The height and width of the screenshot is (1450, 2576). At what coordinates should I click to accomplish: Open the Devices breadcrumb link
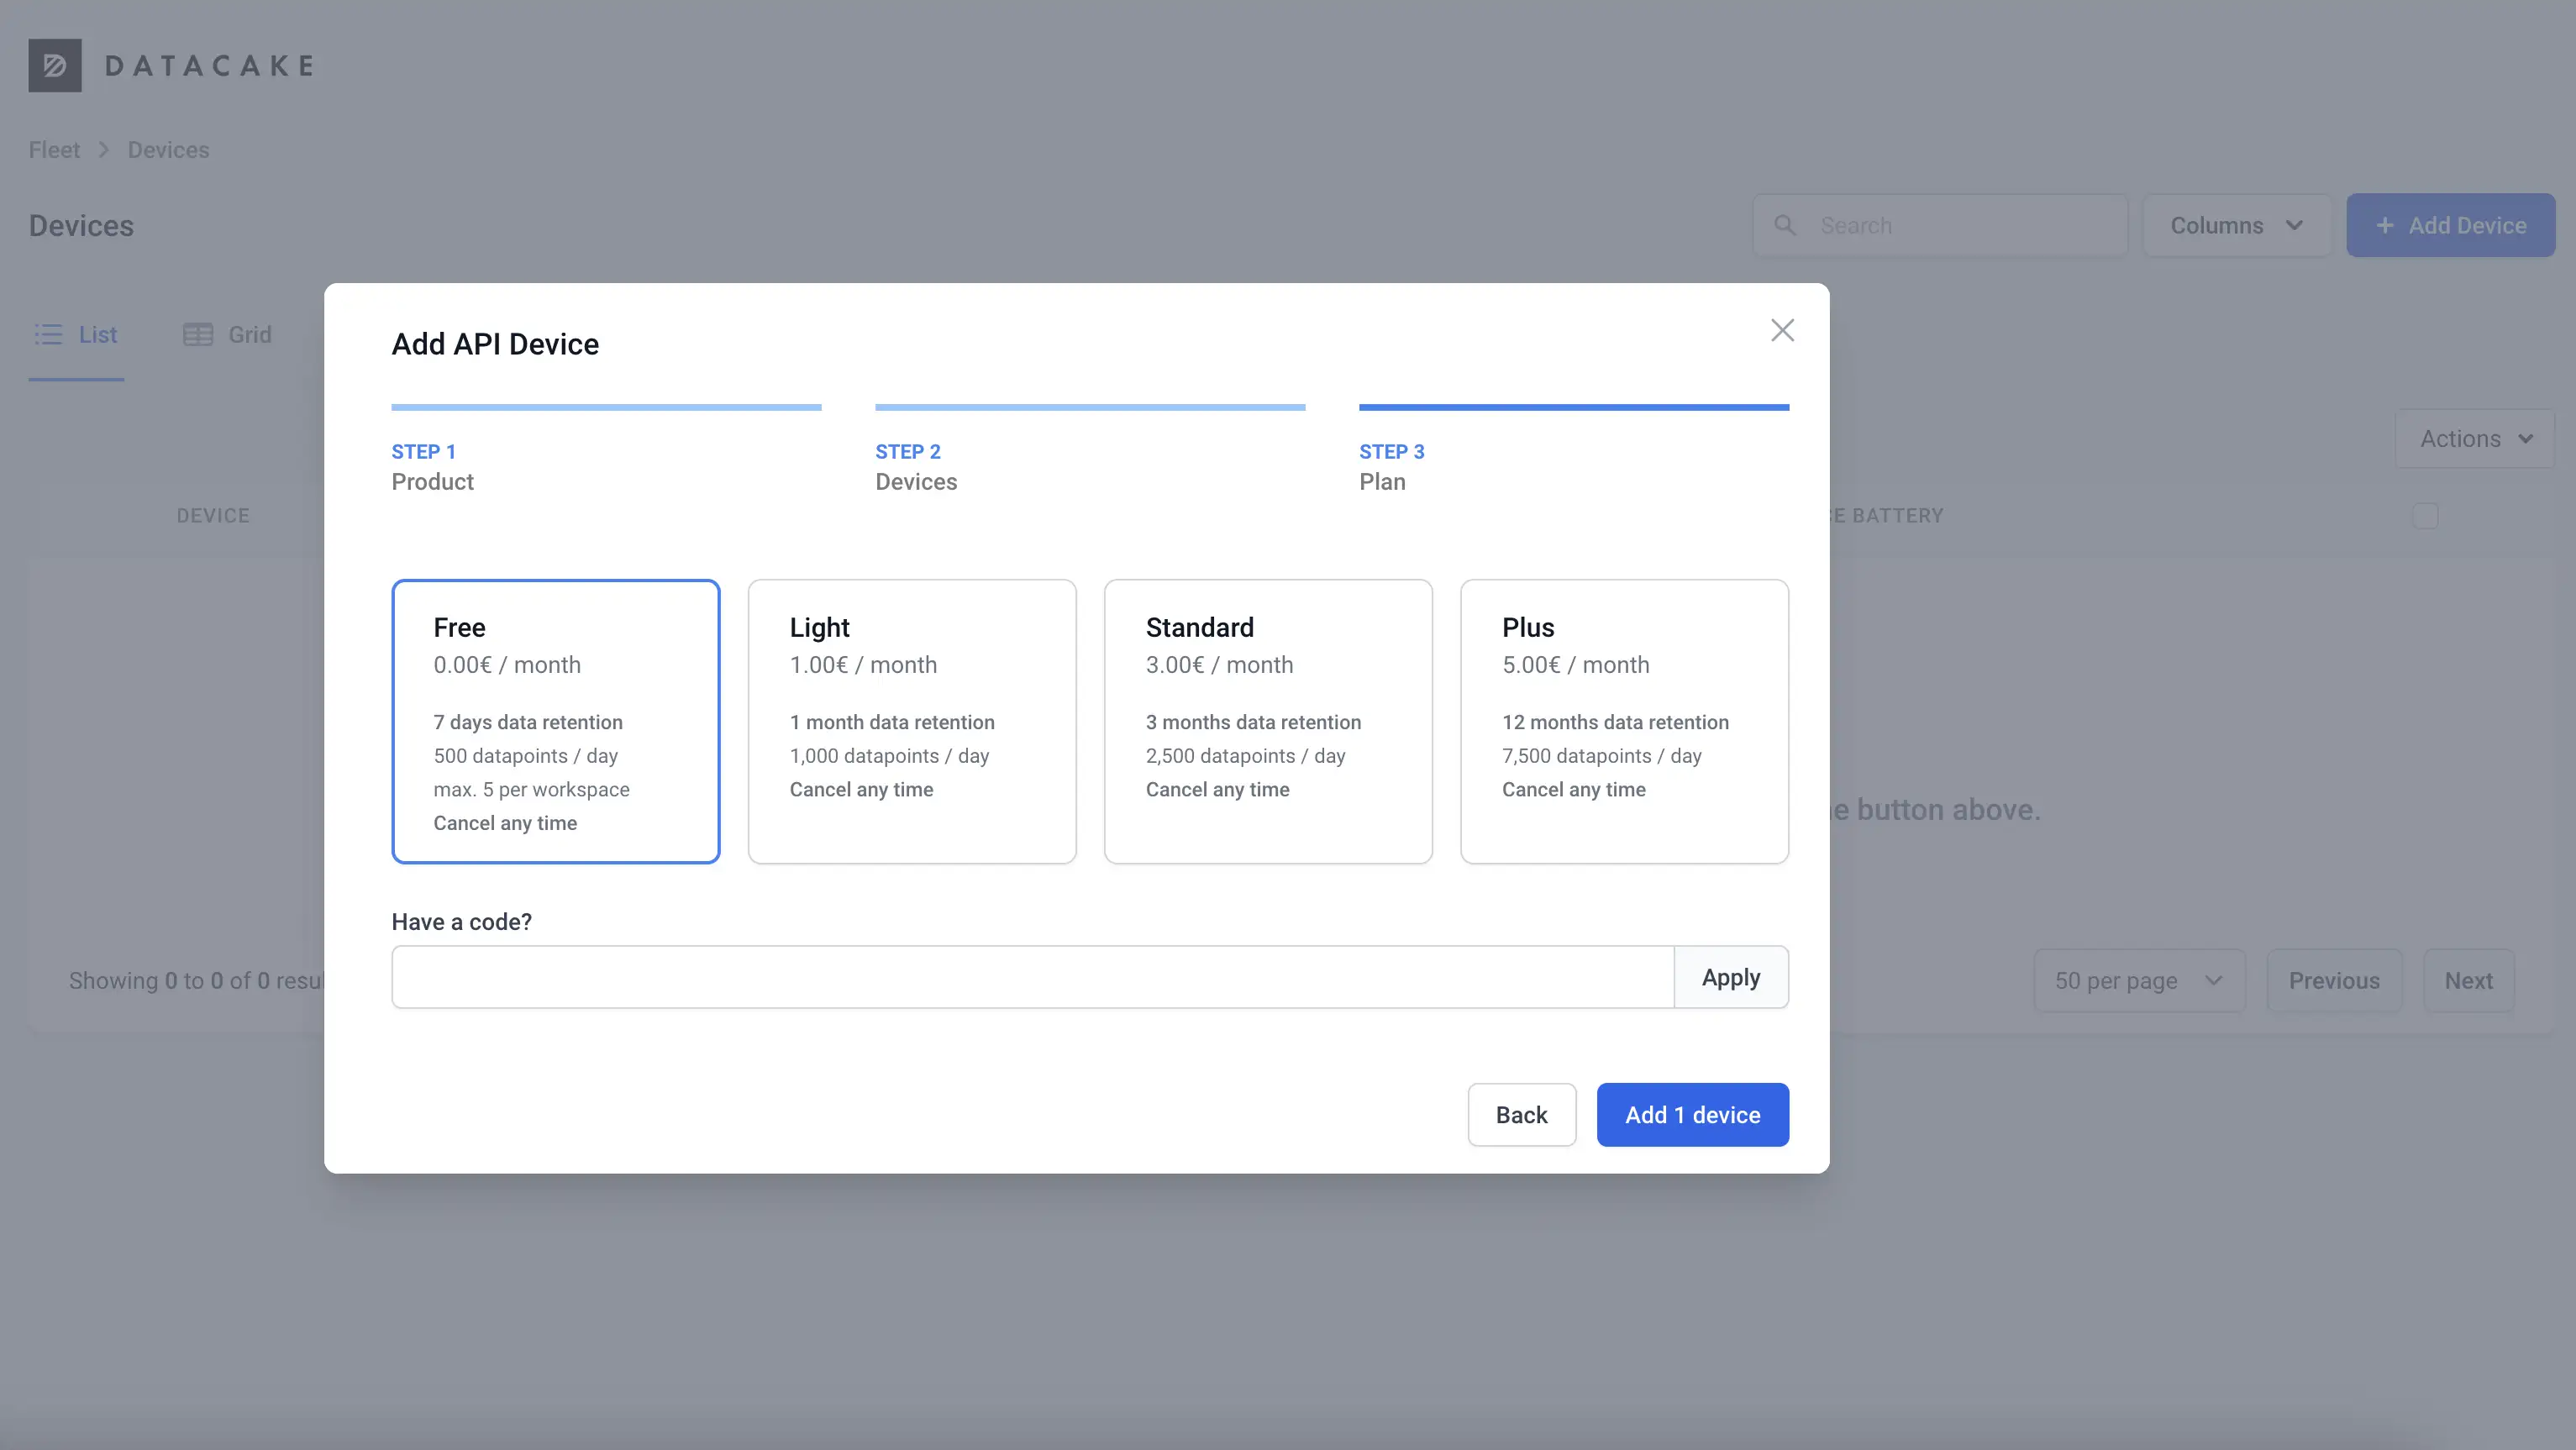(168, 150)
